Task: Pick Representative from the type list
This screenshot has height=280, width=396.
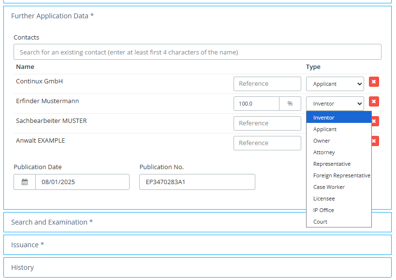Action: pos(338,164)
